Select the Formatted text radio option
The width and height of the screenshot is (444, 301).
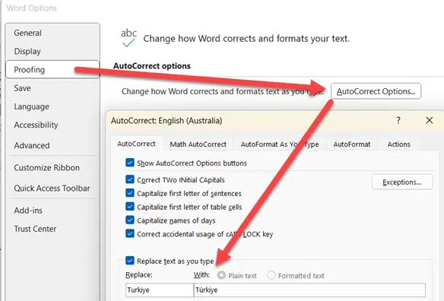tap(271, 275)
